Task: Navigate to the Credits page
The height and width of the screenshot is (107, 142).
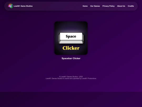Action: [x=131, y=6]
